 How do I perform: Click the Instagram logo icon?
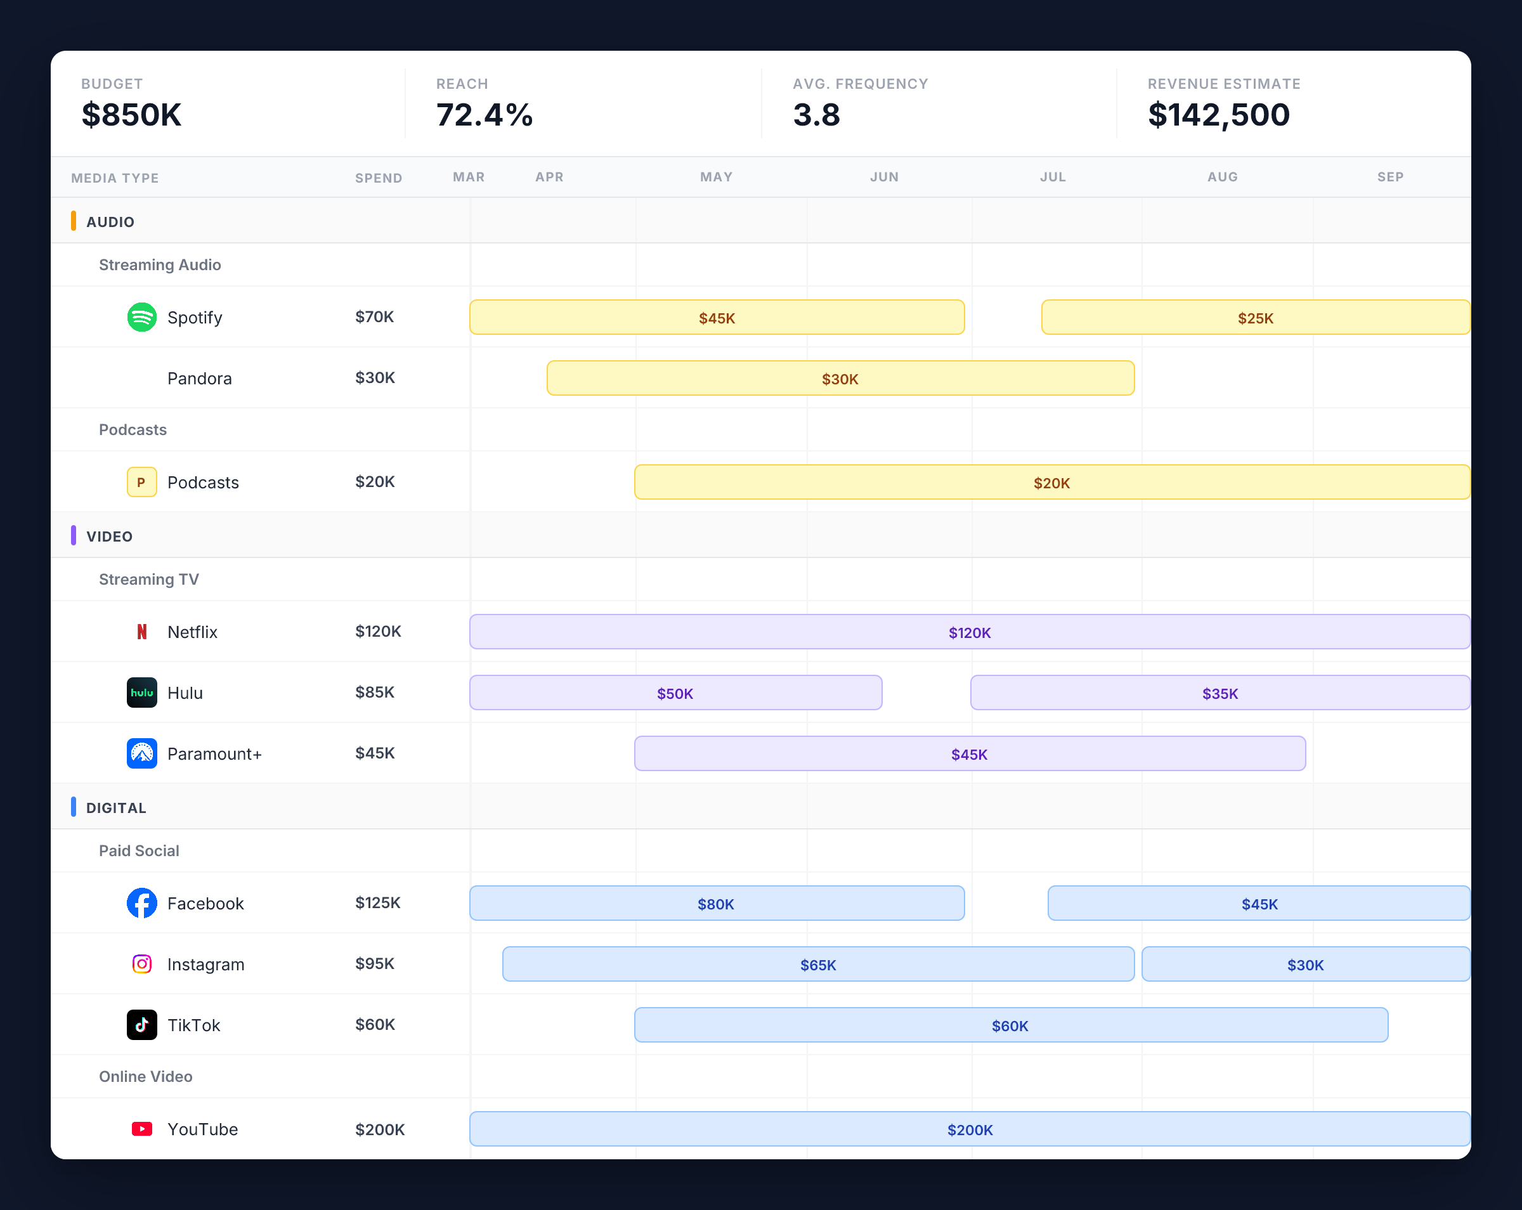(x=142, y=963)
